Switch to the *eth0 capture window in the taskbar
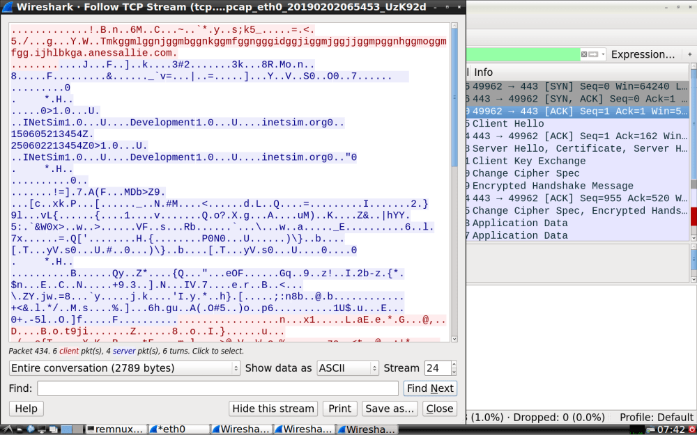Viewport: 697px width, 435px height. pos(178,429)
